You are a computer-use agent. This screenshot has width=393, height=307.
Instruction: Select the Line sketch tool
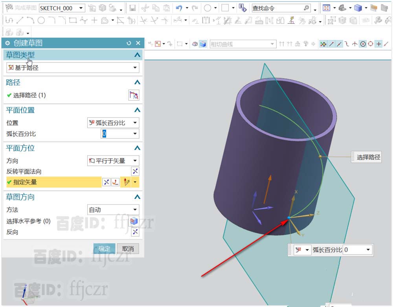(20, 20)
